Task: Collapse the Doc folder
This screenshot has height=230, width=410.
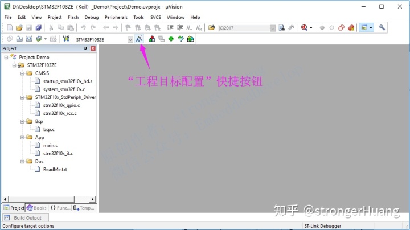Action: coord(22,162)
